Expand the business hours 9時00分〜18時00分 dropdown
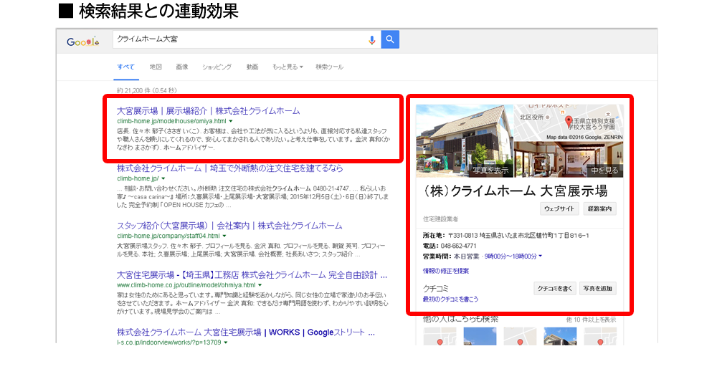The image size is (717, 379). tap(541, 256)
